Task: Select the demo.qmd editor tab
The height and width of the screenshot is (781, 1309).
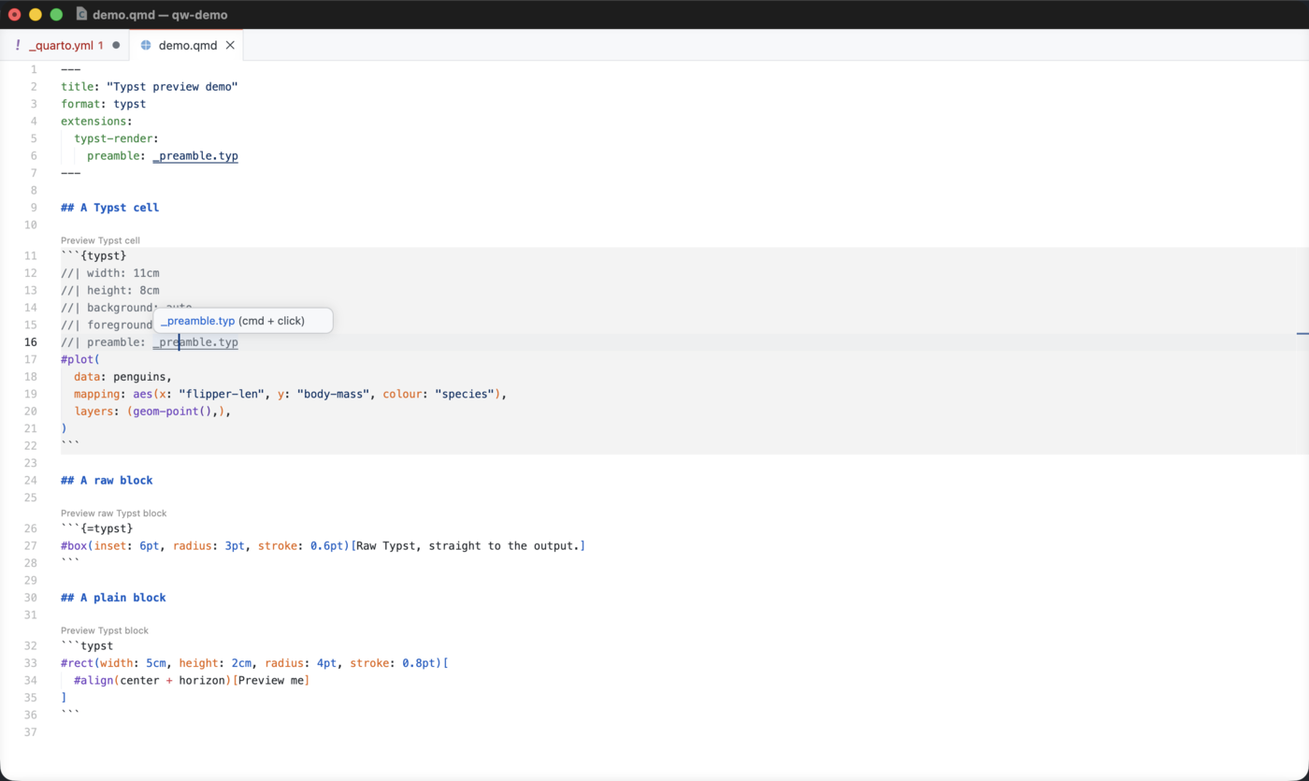Action: pyautogui.click(x=187, y=45)
